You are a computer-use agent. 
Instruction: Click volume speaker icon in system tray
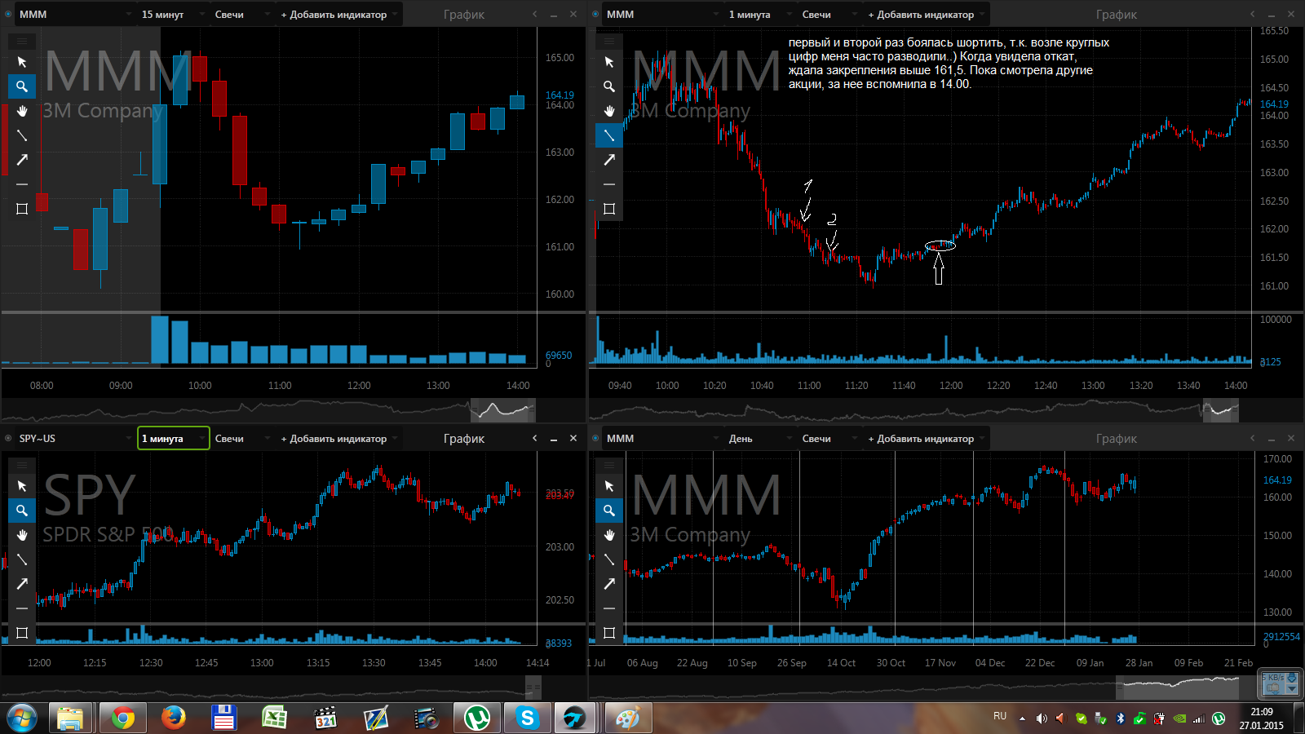pyautogui.click(x=1042, y=719)
